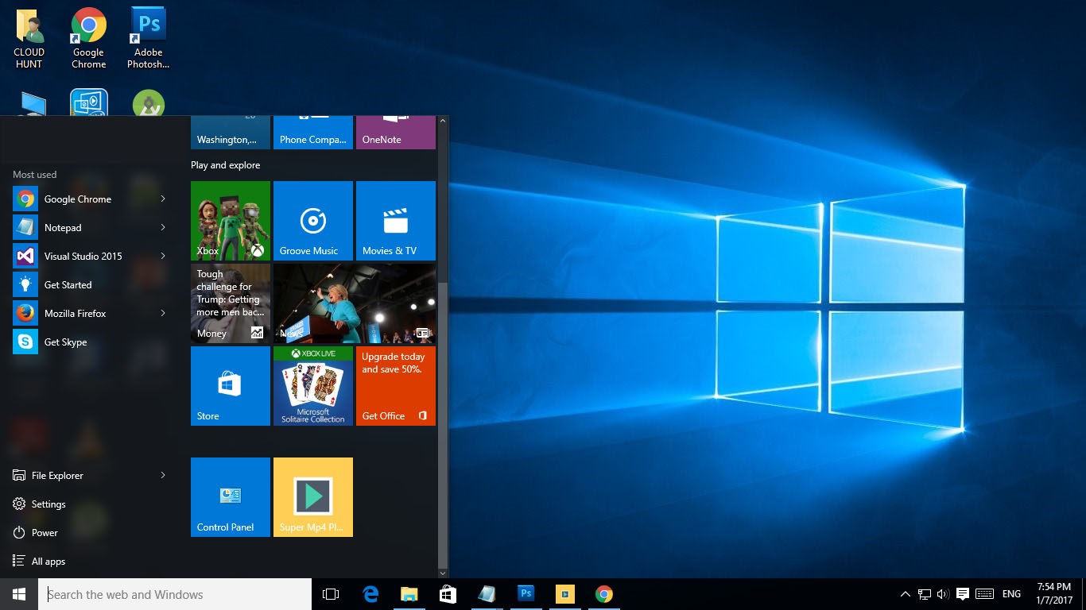Open Task View on taskbar

[x=331, y=594]
